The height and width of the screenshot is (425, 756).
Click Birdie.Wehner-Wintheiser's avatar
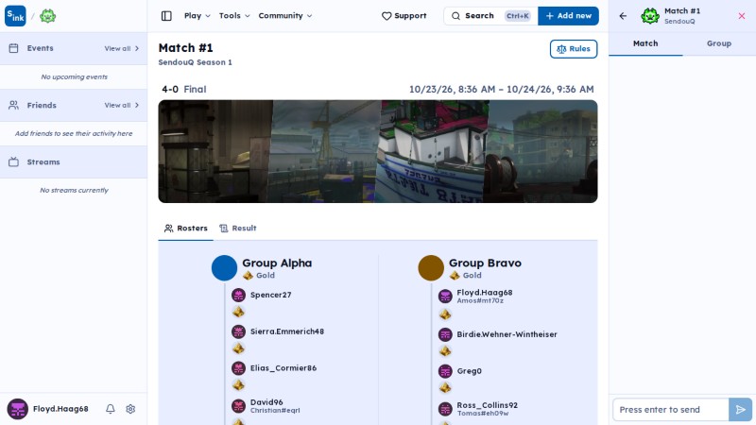click(445, 334)
